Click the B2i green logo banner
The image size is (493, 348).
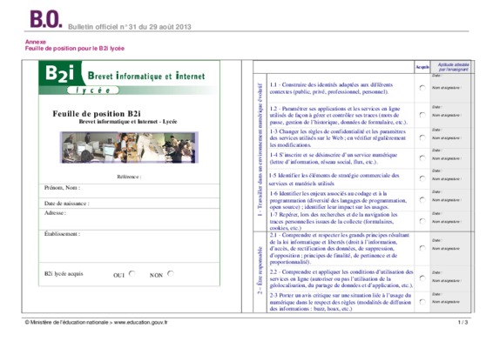pos(129,77)
